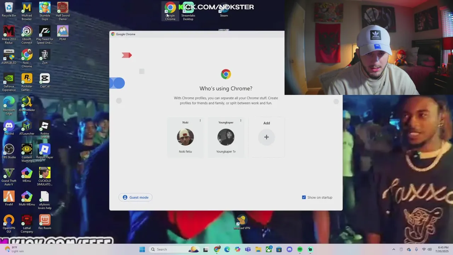Screen dimensions: 453x255
Task: Open Noki - Chrome desktop shortcut
Action: coord(27,59)
